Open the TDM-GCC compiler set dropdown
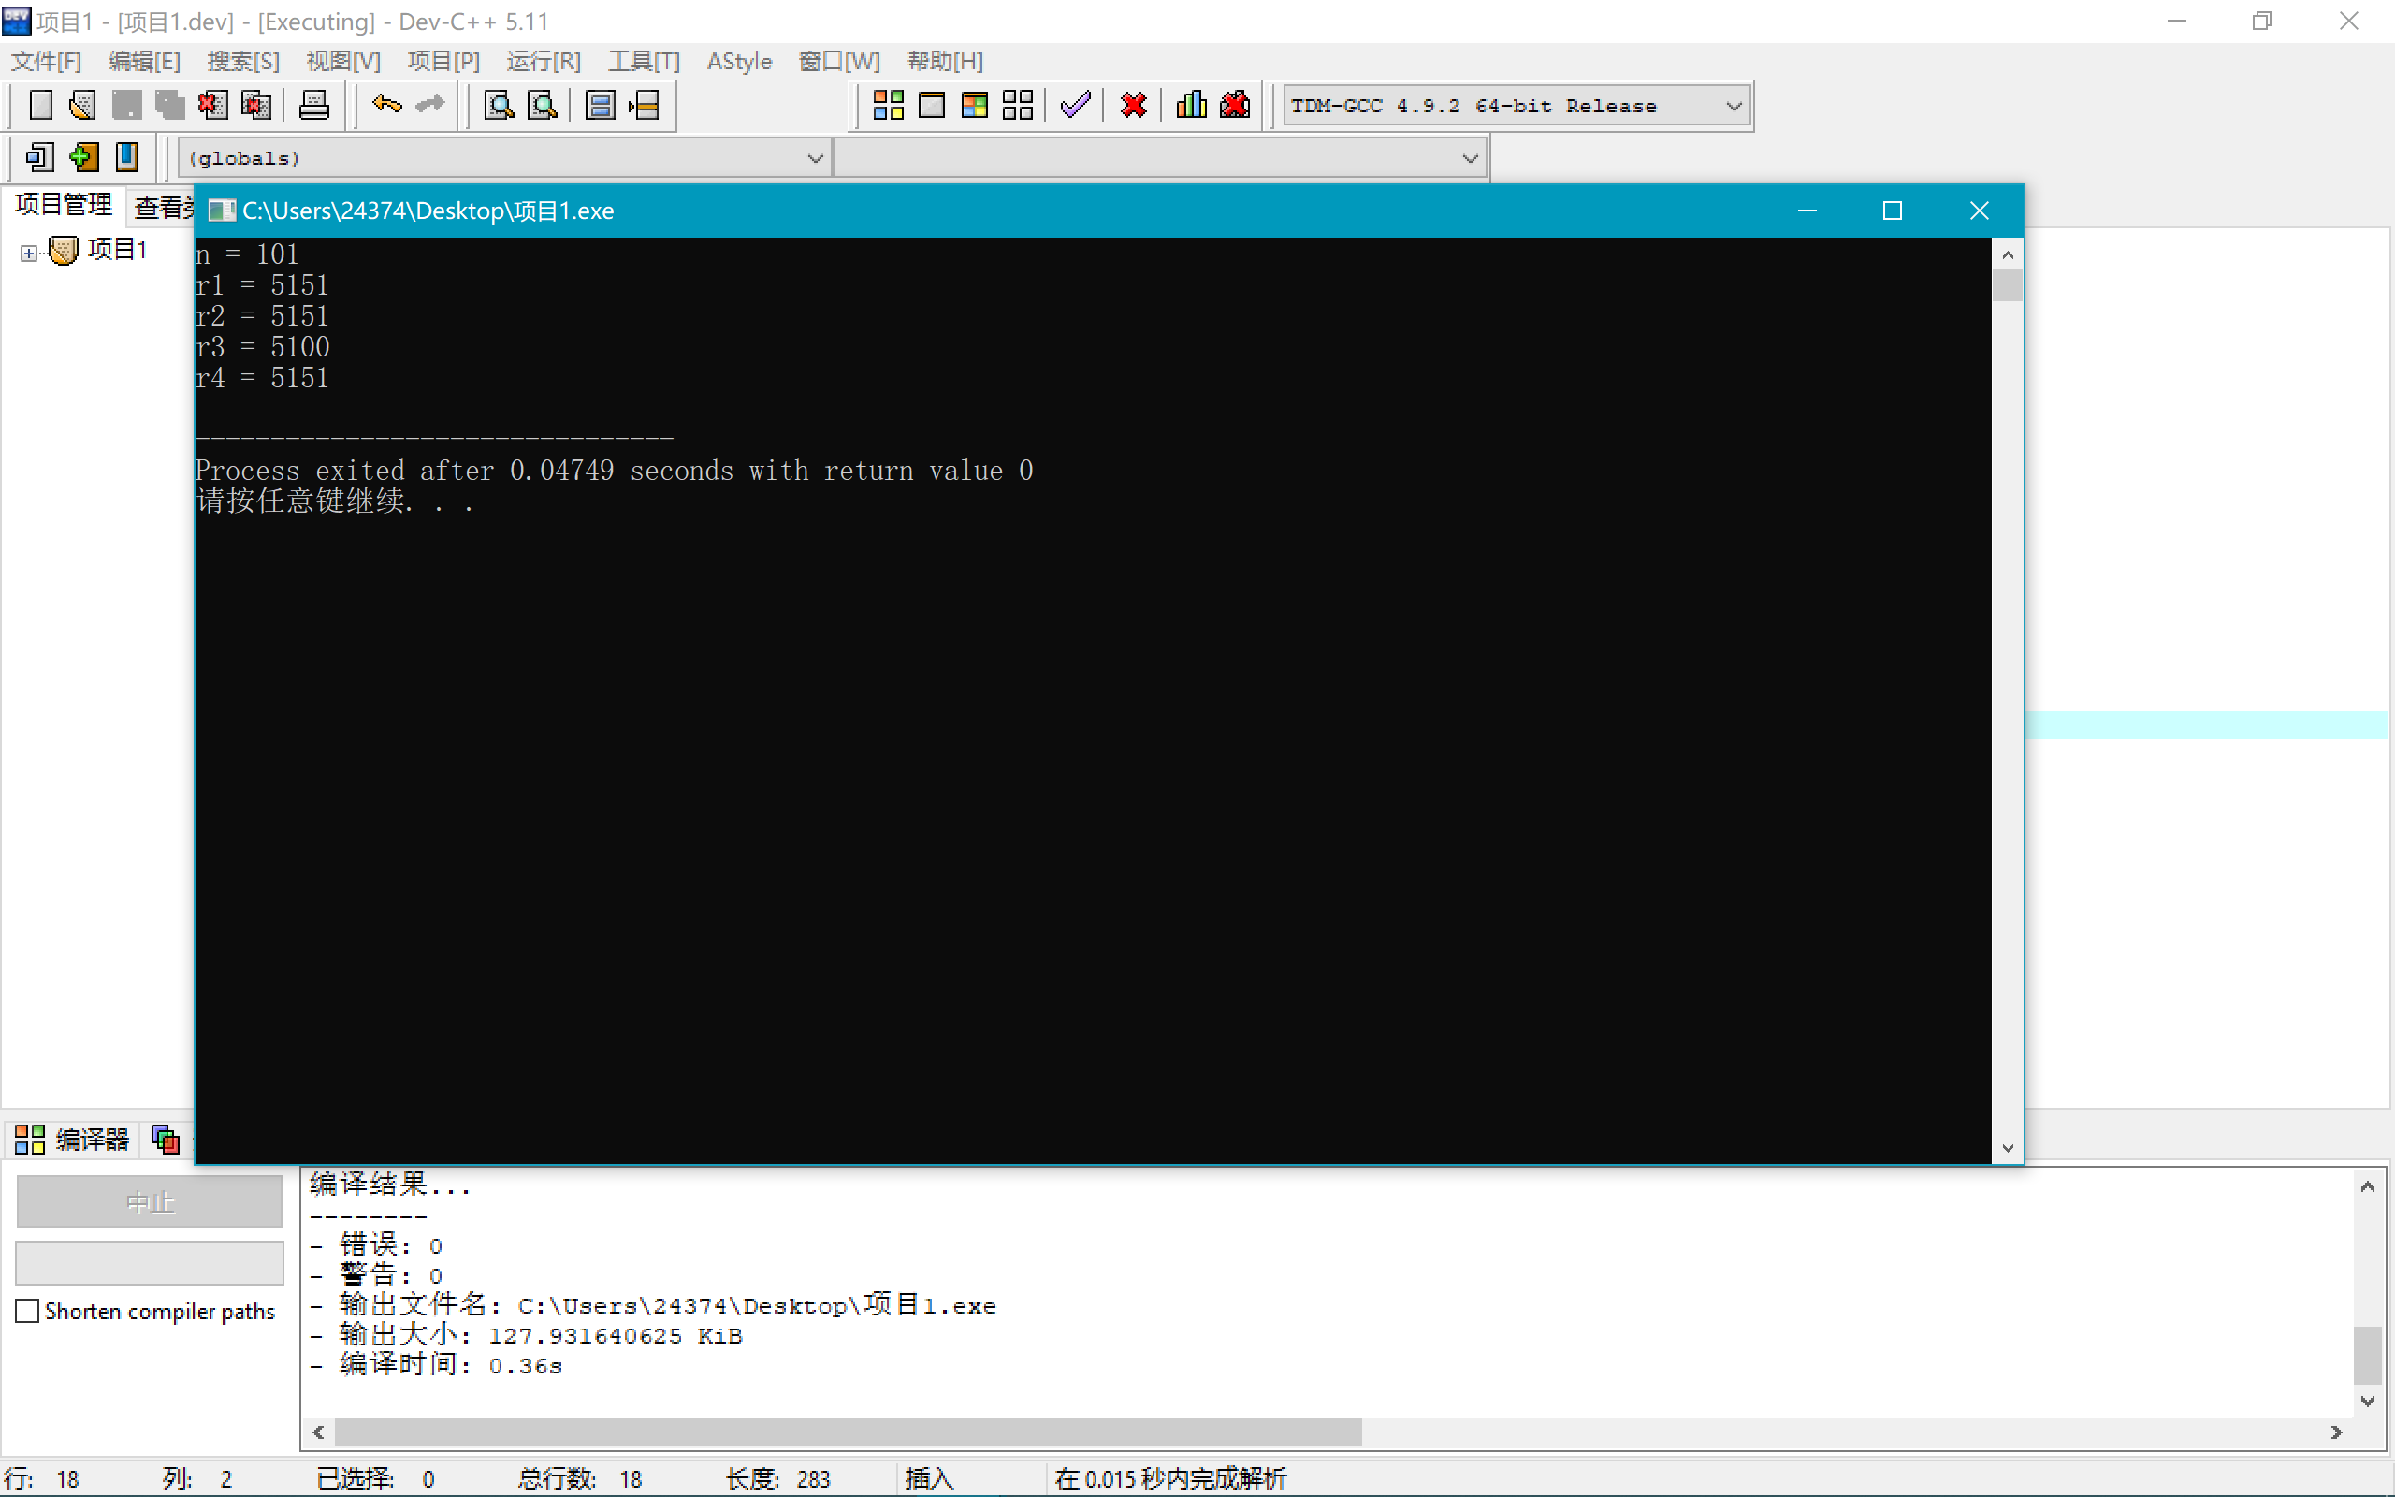The width and height of the screenshot is (2395, 1497). tap(1733, 106)
